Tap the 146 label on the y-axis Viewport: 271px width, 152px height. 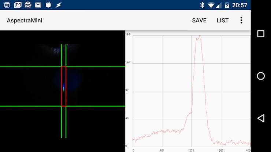tap(127, 62)
